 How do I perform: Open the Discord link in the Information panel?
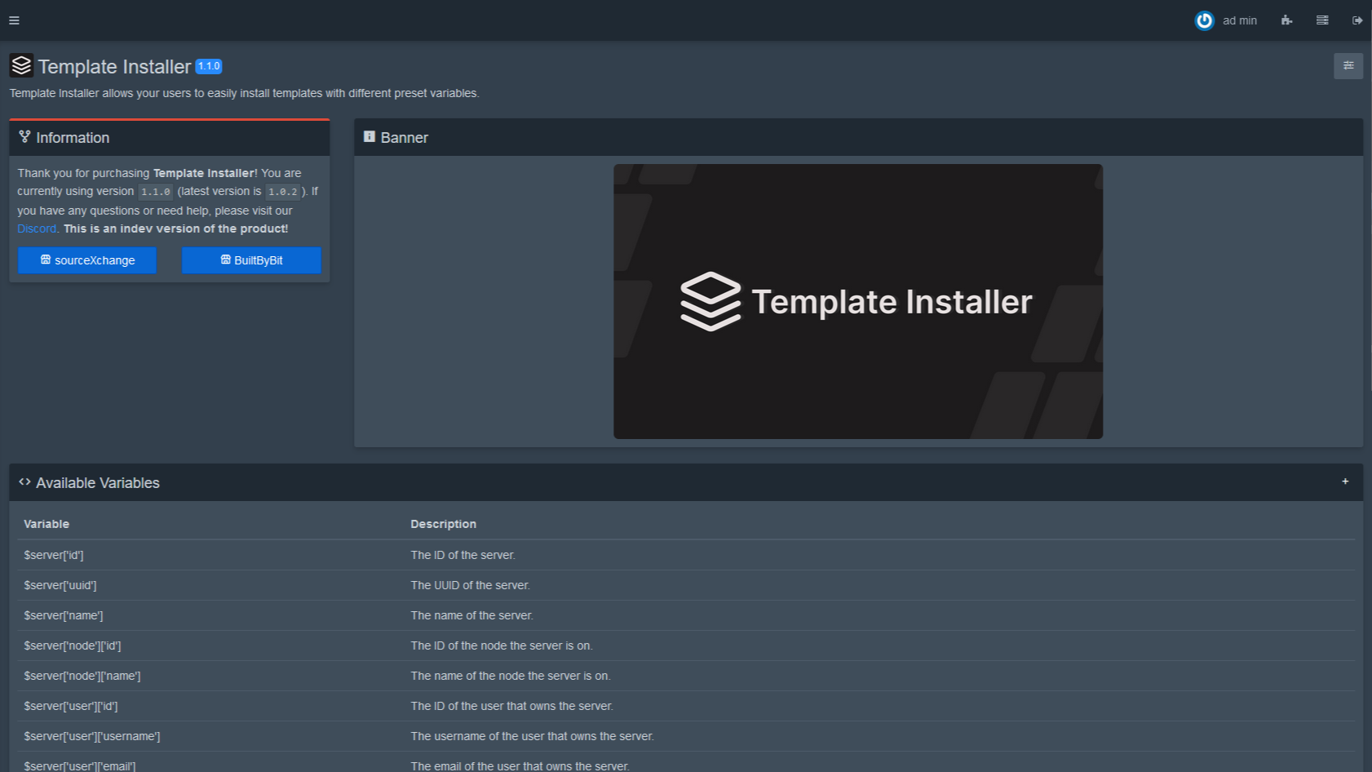coord(36,228)
